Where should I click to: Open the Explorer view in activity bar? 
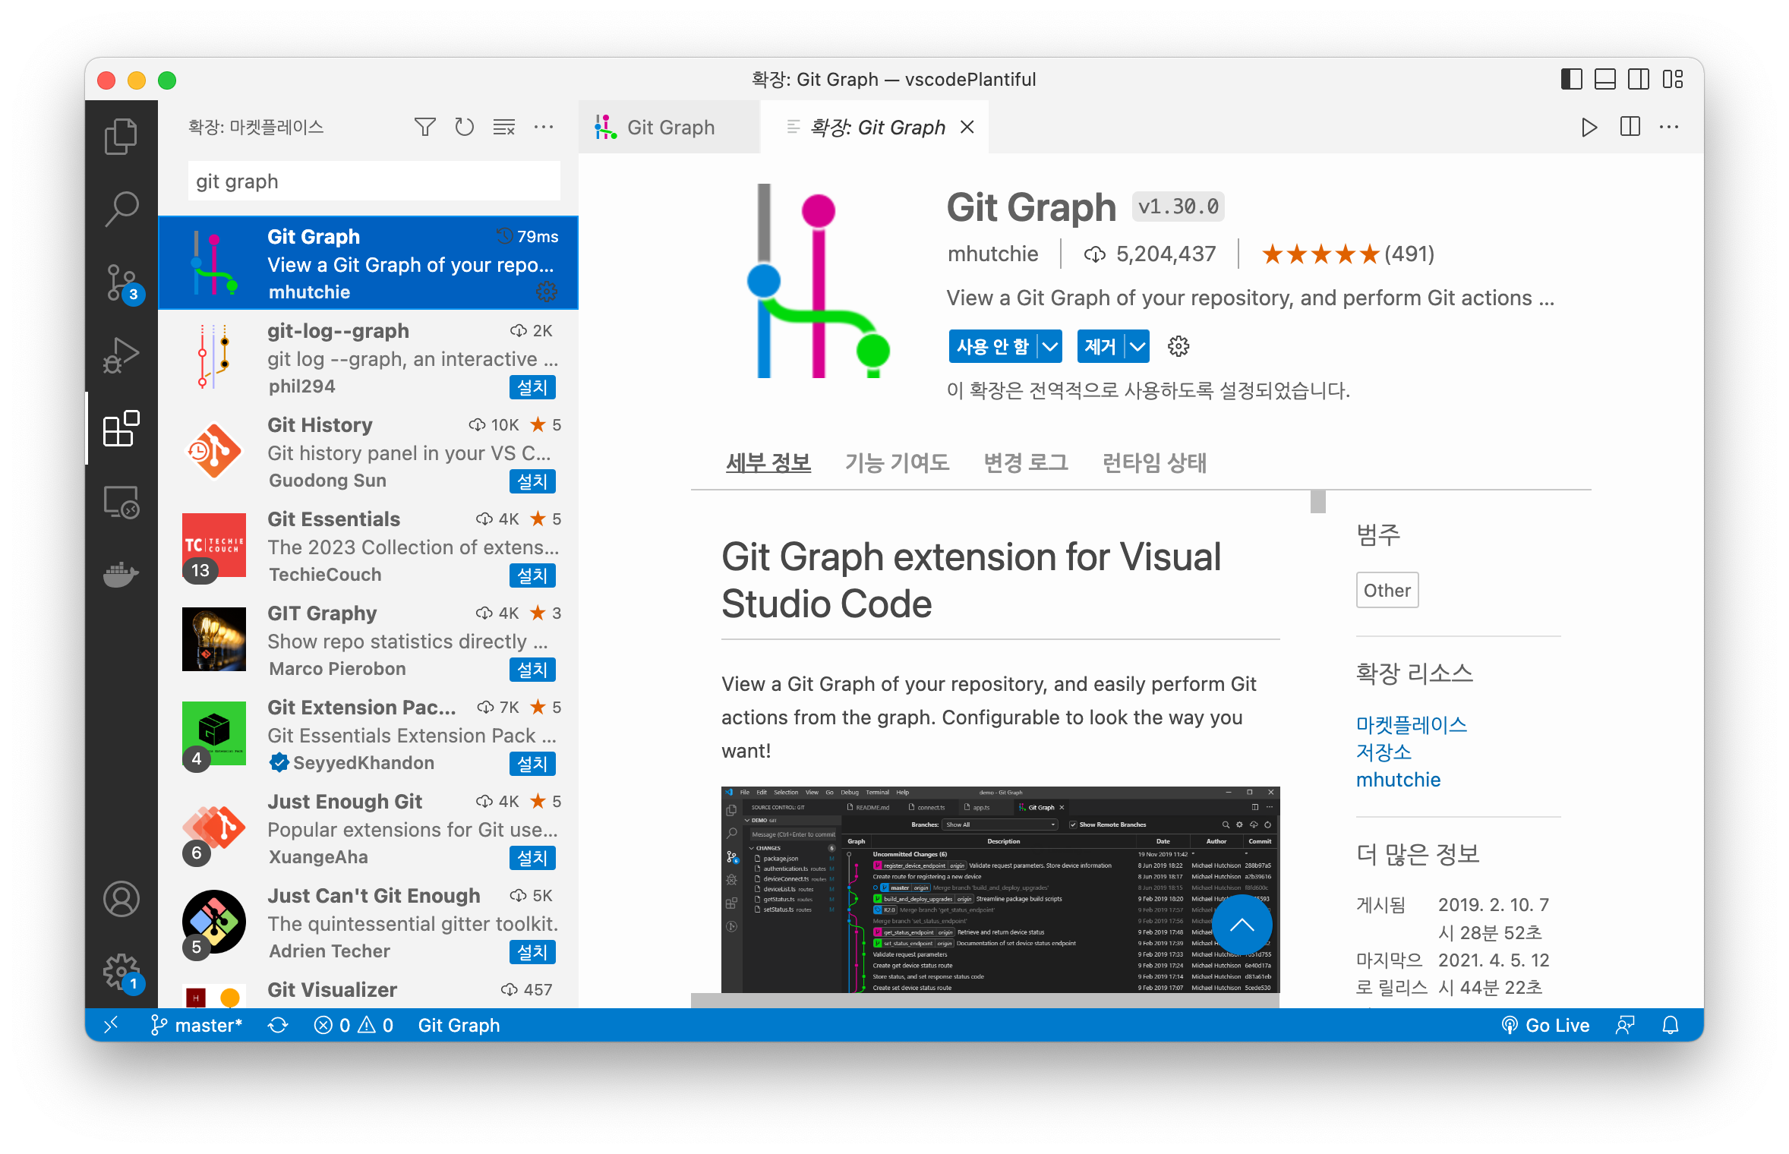pos(121,137)
